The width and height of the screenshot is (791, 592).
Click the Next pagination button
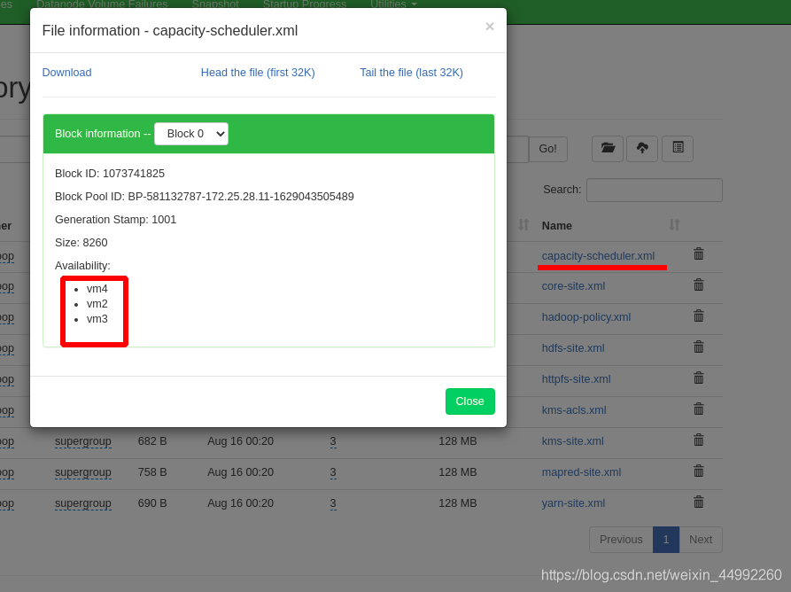click(x=701, y=540)
